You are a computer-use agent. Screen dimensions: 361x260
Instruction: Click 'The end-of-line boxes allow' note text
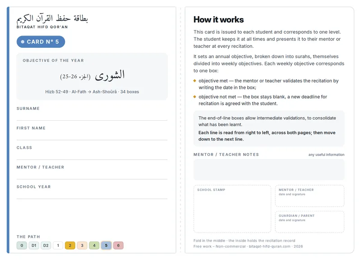click(x=267, y=121)
